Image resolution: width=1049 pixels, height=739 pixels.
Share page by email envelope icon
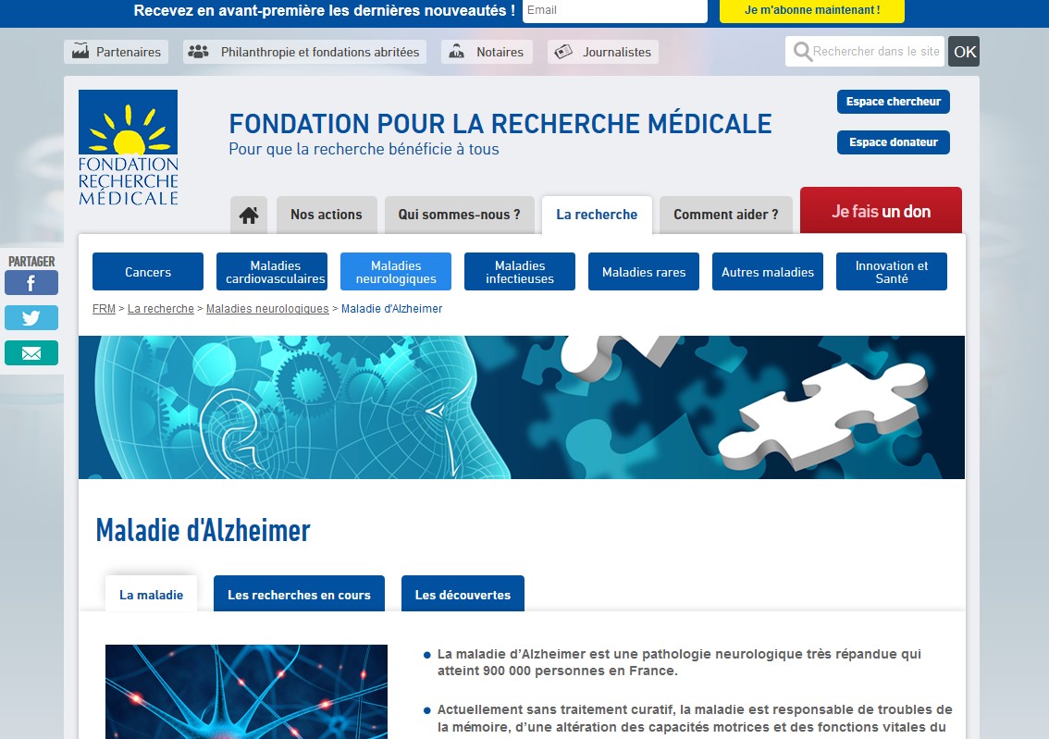coord(31,353)
